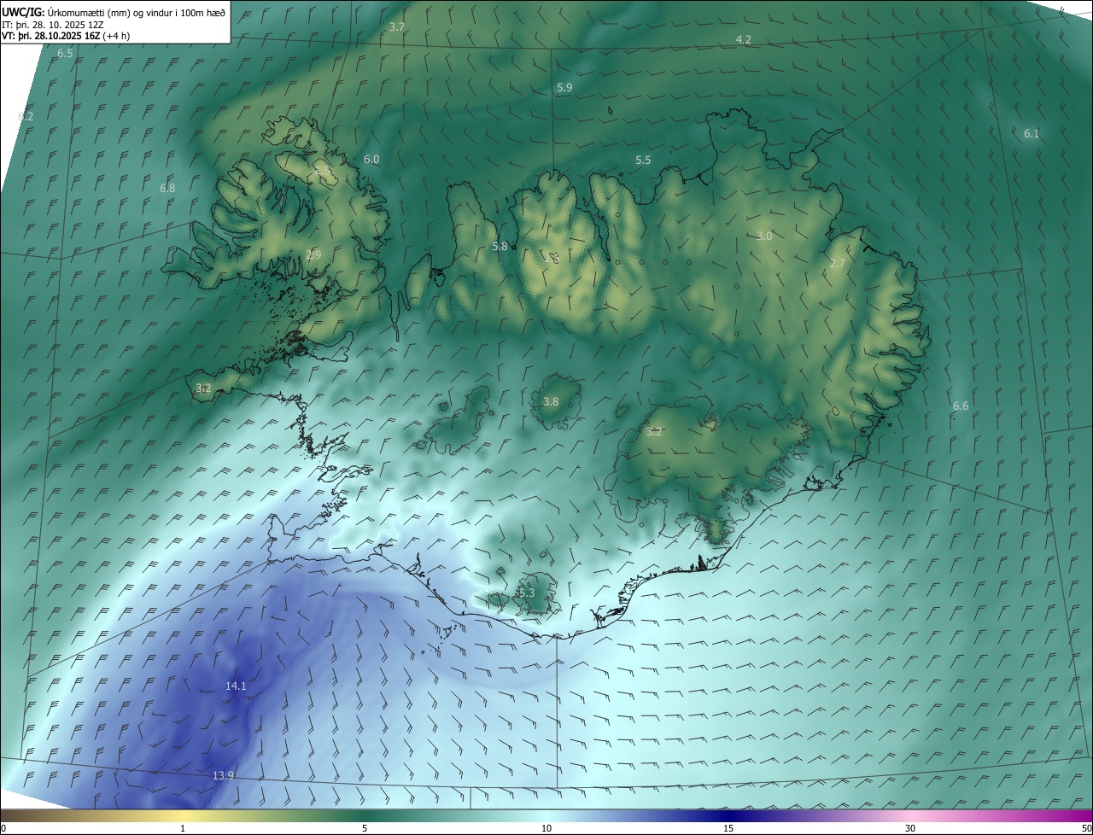Click the 6.1 value label
Viewport: 1093px width, 835px height.
(x=1032, y=133)
